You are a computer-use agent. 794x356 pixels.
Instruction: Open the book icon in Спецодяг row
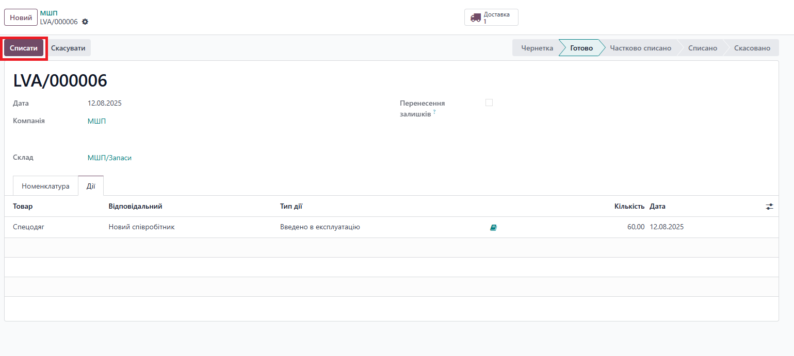point(493,227)
